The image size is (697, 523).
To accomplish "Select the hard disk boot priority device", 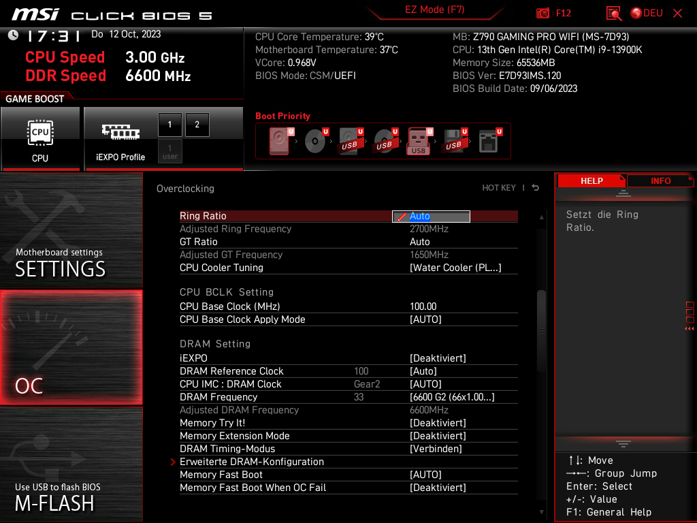I will click(x=279, y=142).
